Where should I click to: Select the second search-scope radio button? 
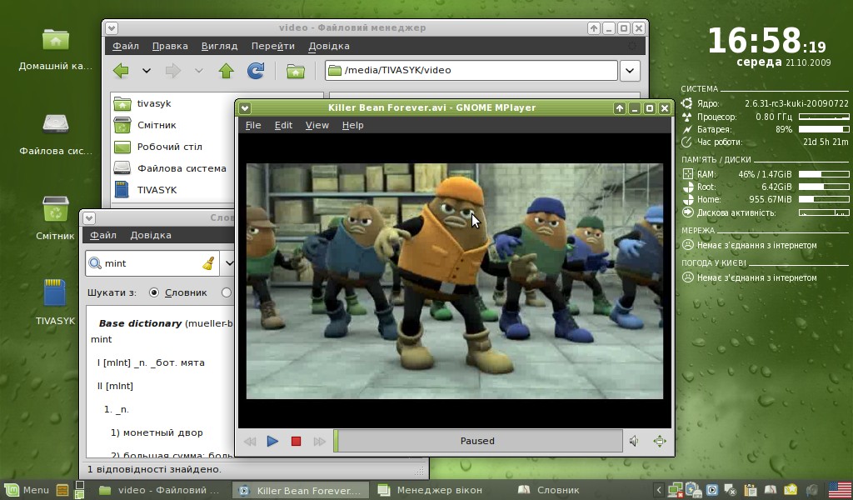[227, 292]
